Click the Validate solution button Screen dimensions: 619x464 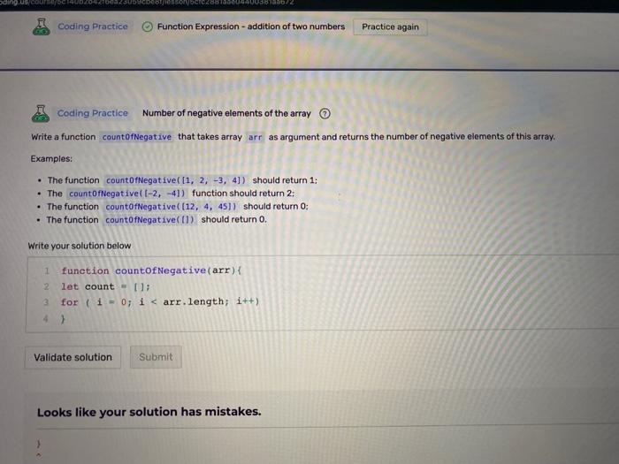coord(73,357)
